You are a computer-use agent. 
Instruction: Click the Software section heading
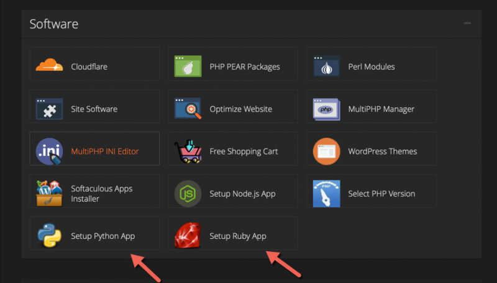coord(54,24)
